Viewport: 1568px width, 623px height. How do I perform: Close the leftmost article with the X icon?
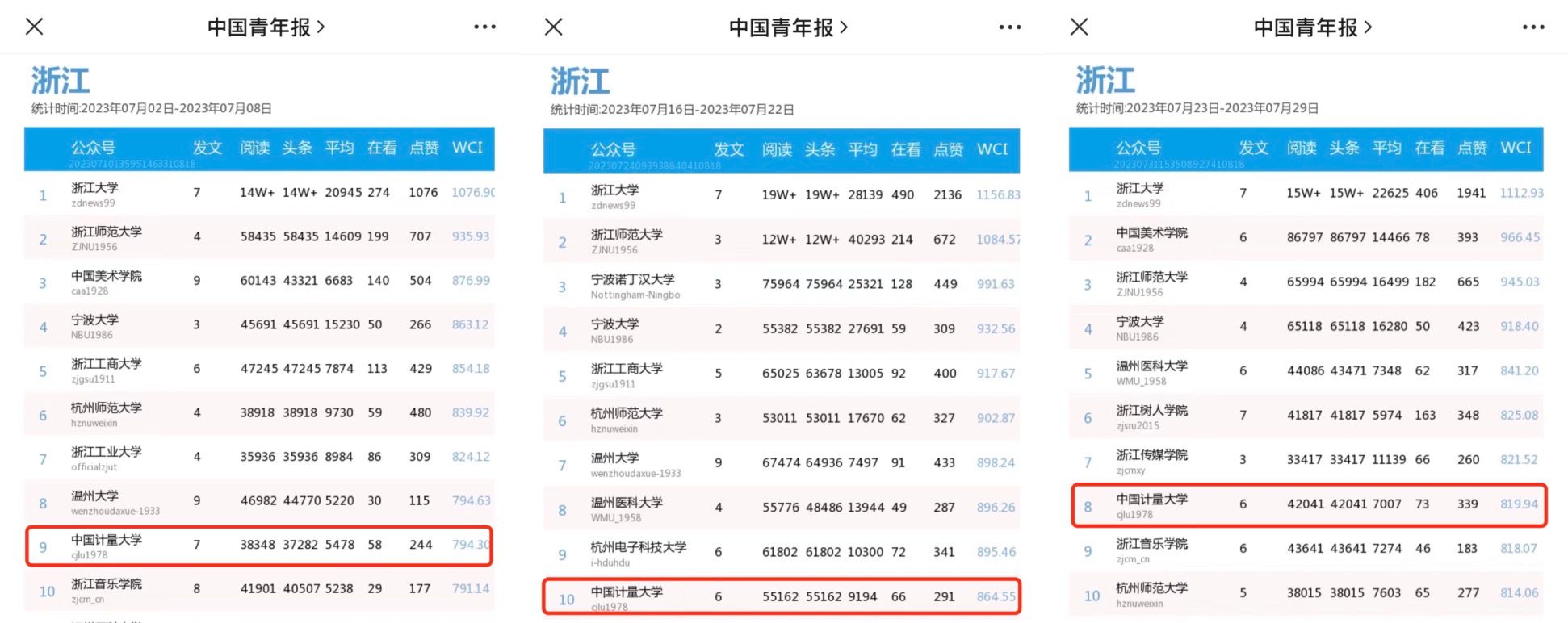(34, 27)
